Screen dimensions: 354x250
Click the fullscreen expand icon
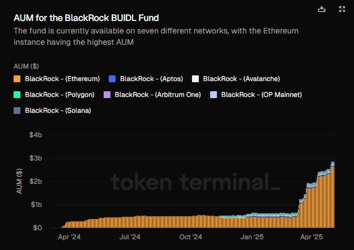(x=342, y=9)
